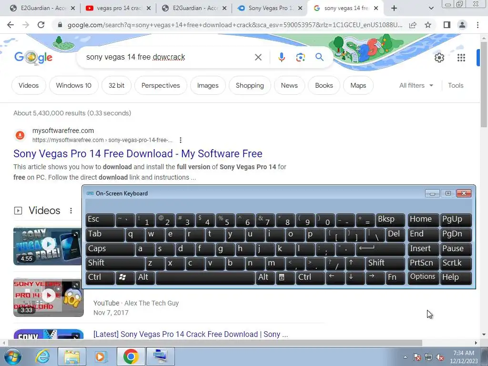Image resolution: width=488 pixels, height=366 pixels.
Task: Click spacebar on On-Screen Keyboard
Action: coord(205,278)
